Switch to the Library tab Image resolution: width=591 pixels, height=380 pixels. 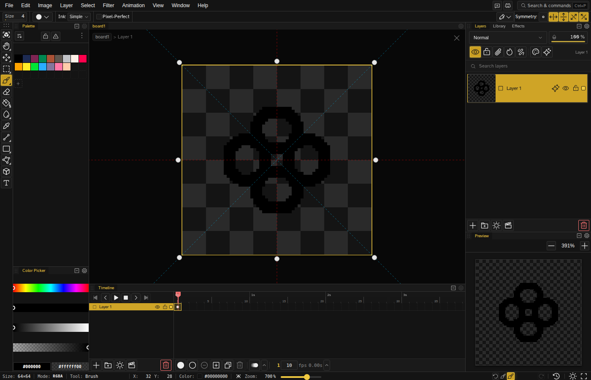coord(499,26)
